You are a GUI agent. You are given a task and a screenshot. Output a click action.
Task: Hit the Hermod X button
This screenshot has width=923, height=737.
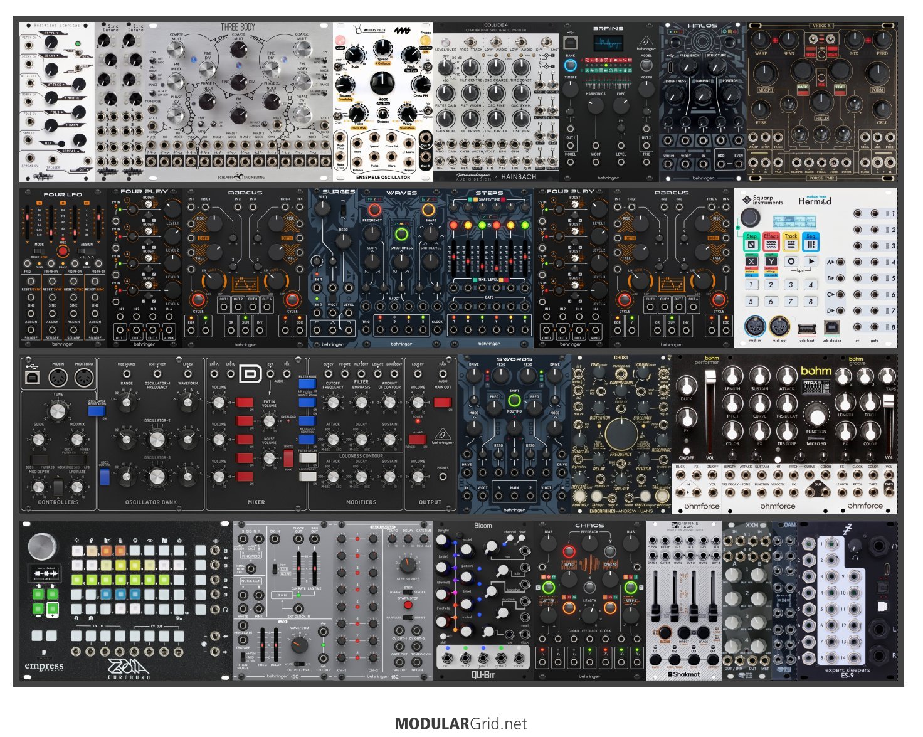(752, 262)
